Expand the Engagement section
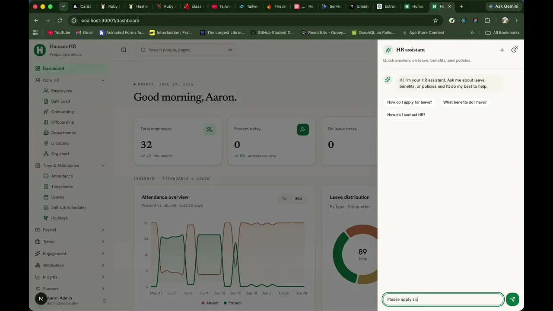The width and height of the screenshot is (553, 311). click(71, 254)
